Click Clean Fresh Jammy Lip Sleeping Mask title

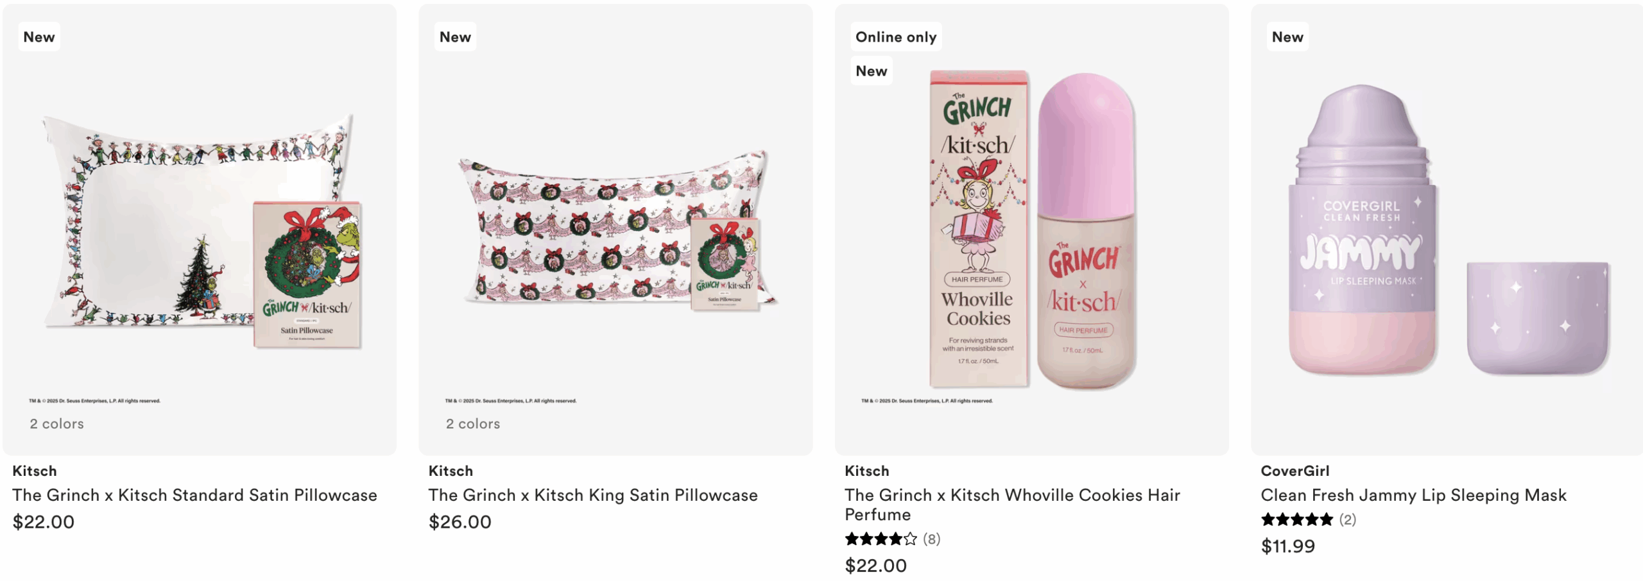(x=1413, y=495)
